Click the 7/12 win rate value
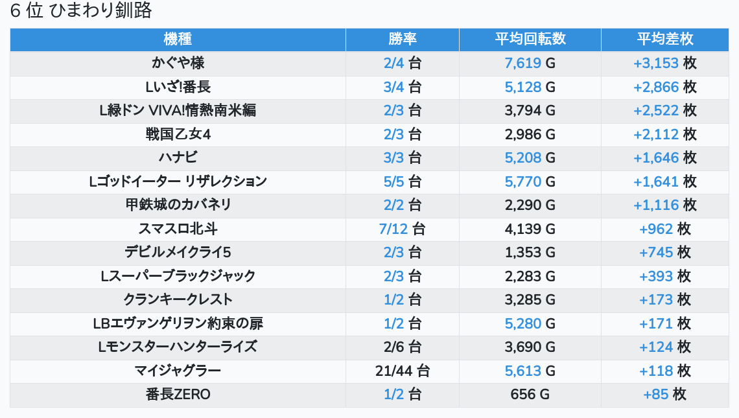The height and width of the screenshot is (418, 739). click(393, 229)
